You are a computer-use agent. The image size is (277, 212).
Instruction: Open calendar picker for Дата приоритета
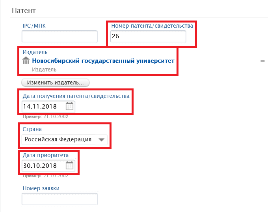(69, 165)
